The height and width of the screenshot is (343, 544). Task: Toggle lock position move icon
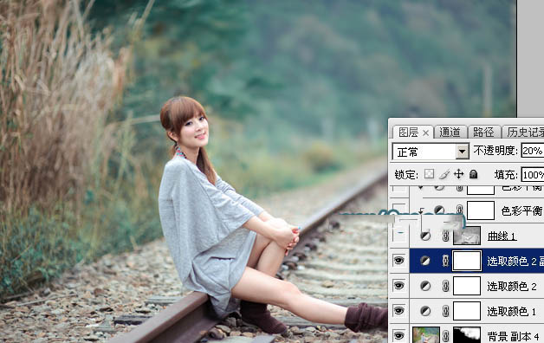458,174
